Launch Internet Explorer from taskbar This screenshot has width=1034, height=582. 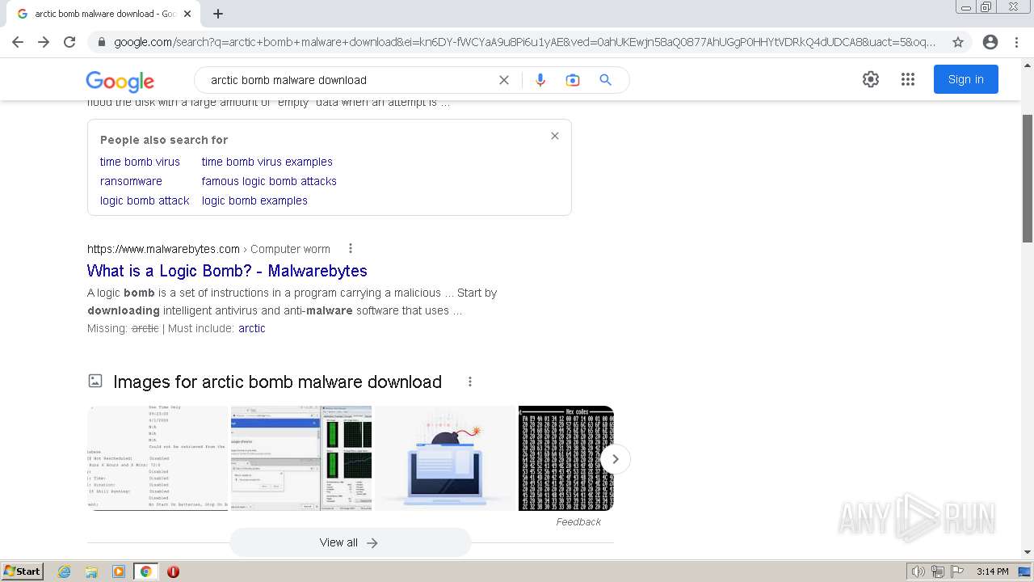click(x=65, y=571)
